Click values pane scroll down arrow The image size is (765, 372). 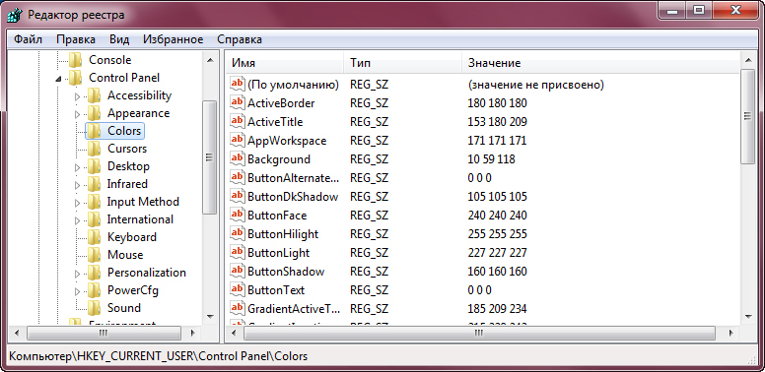(747, 316)
